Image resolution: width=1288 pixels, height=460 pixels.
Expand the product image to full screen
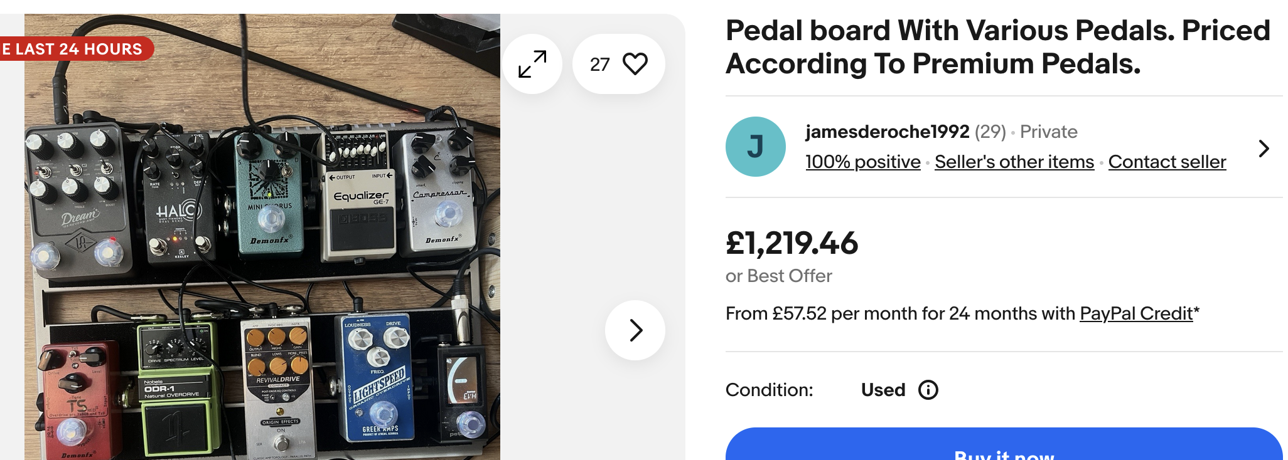click(532, 64)
